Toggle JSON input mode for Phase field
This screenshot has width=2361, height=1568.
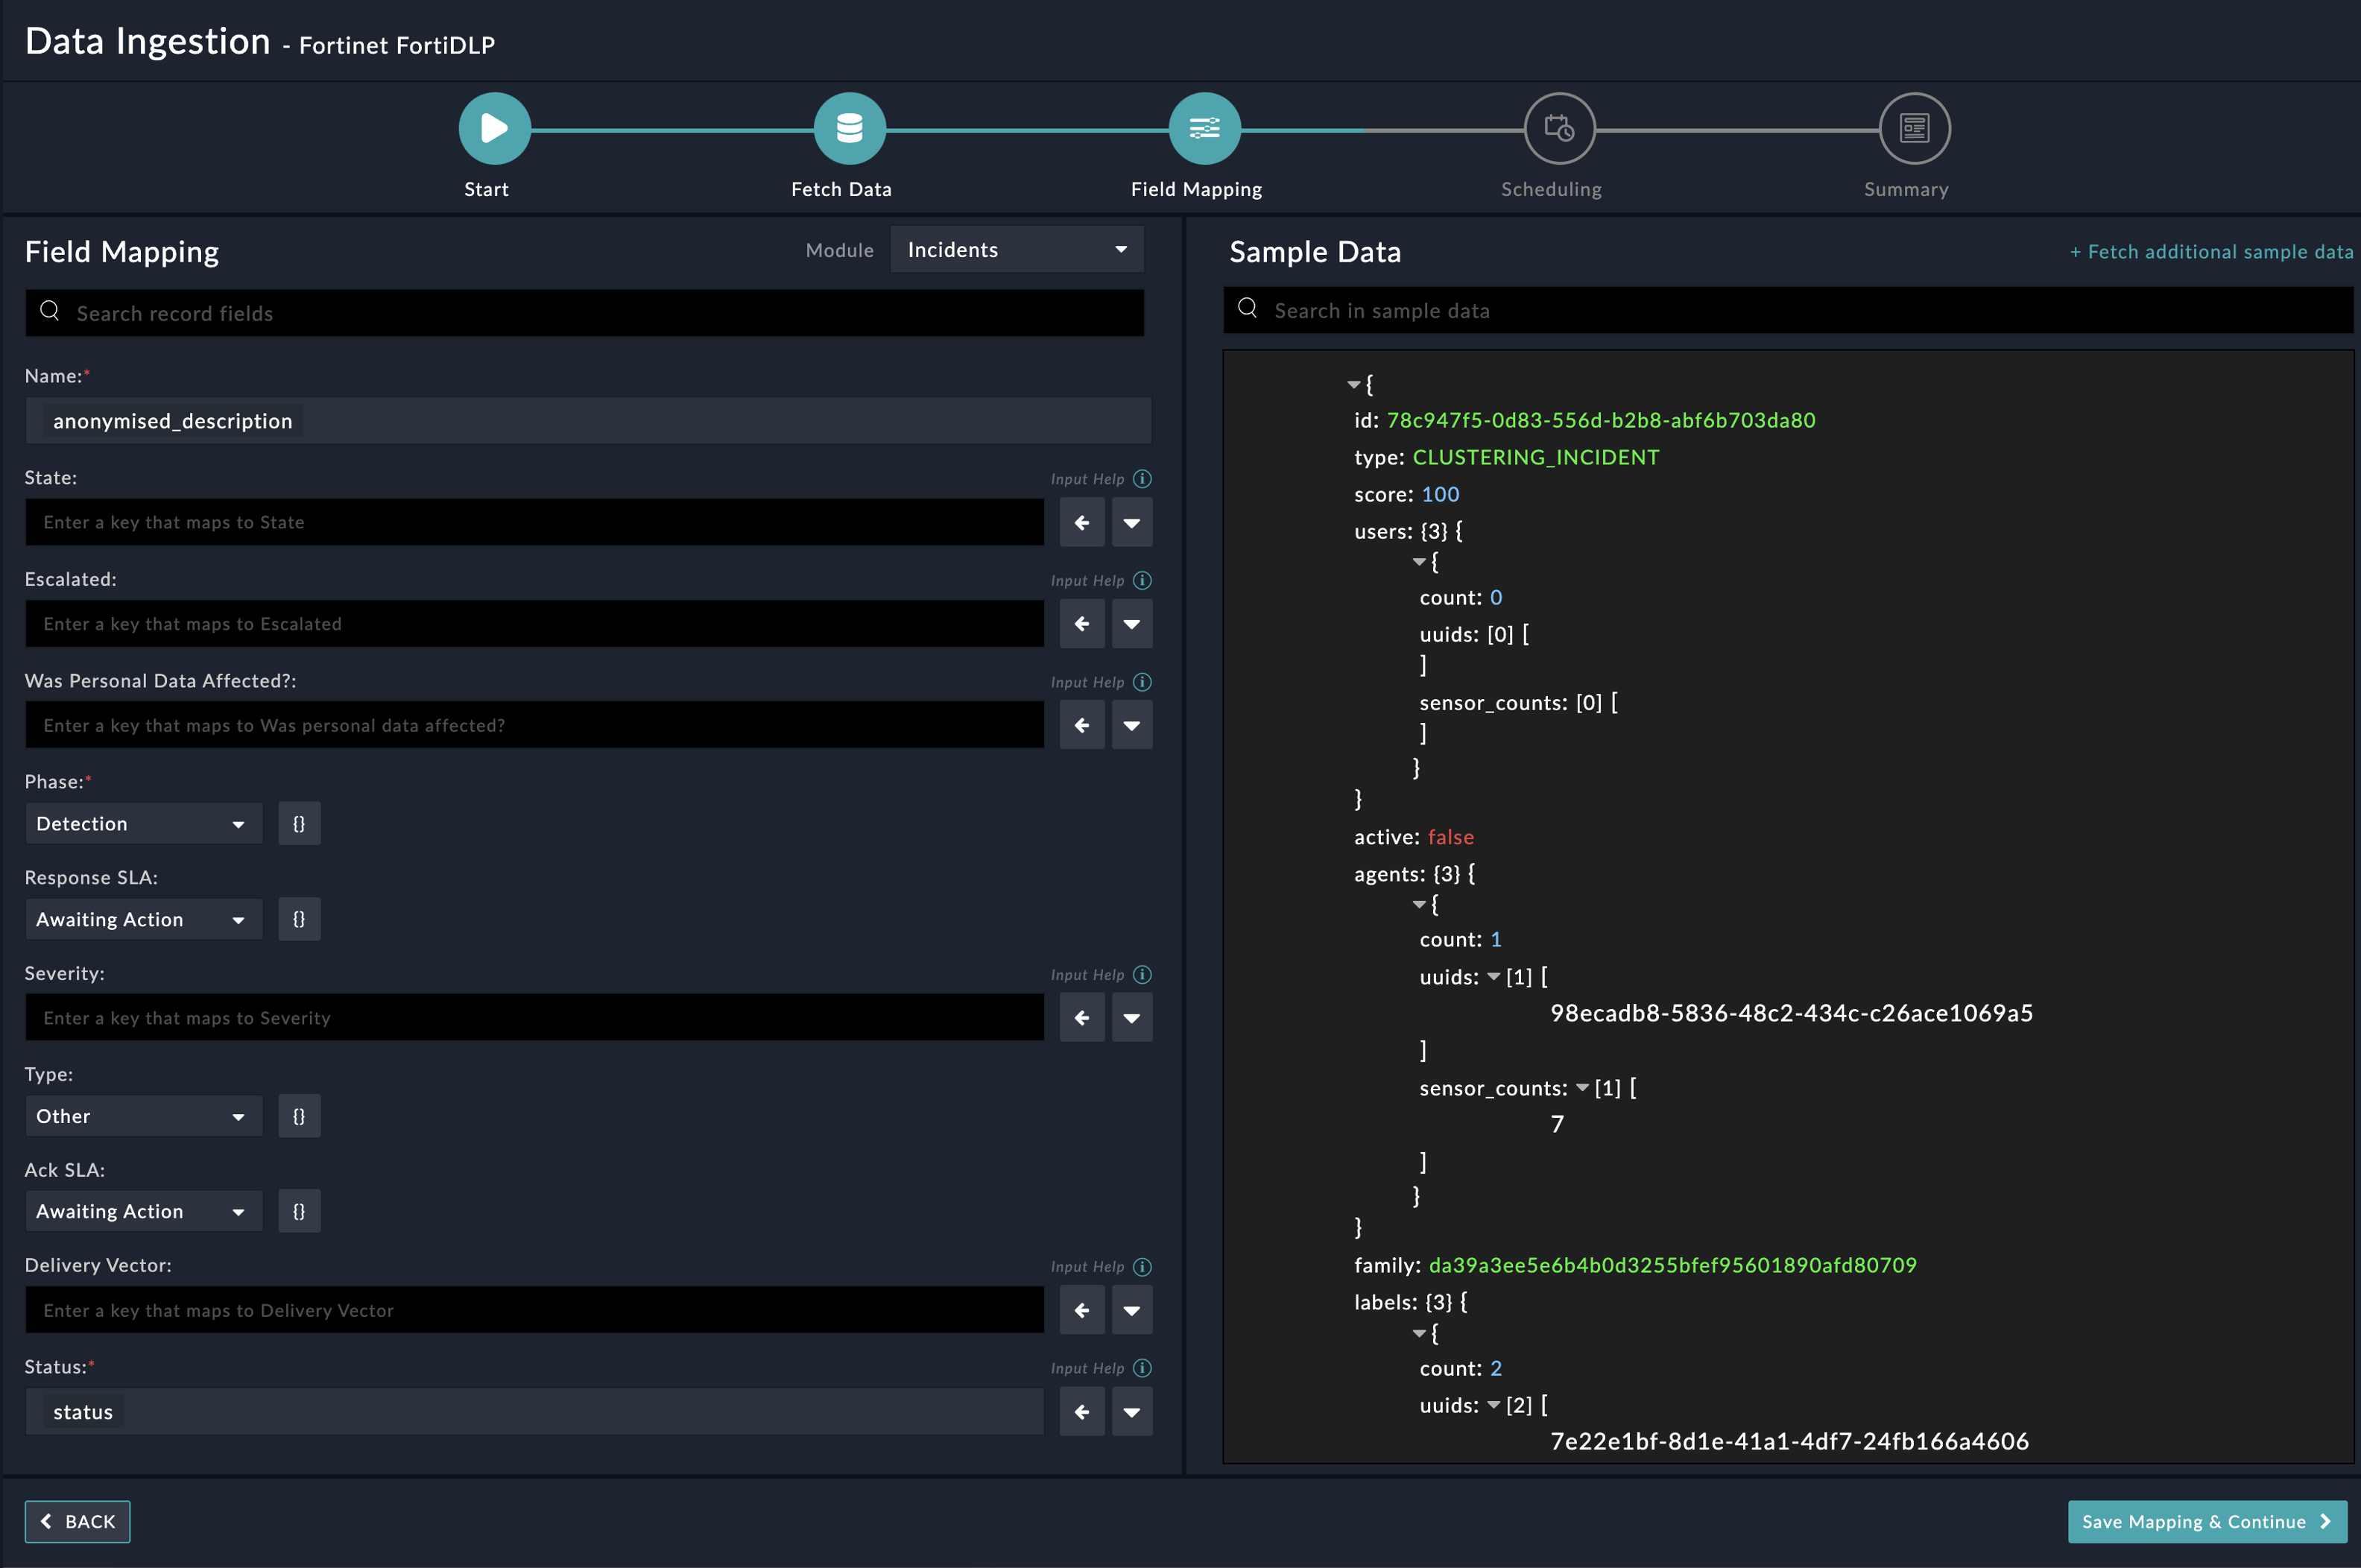(299, 823)
